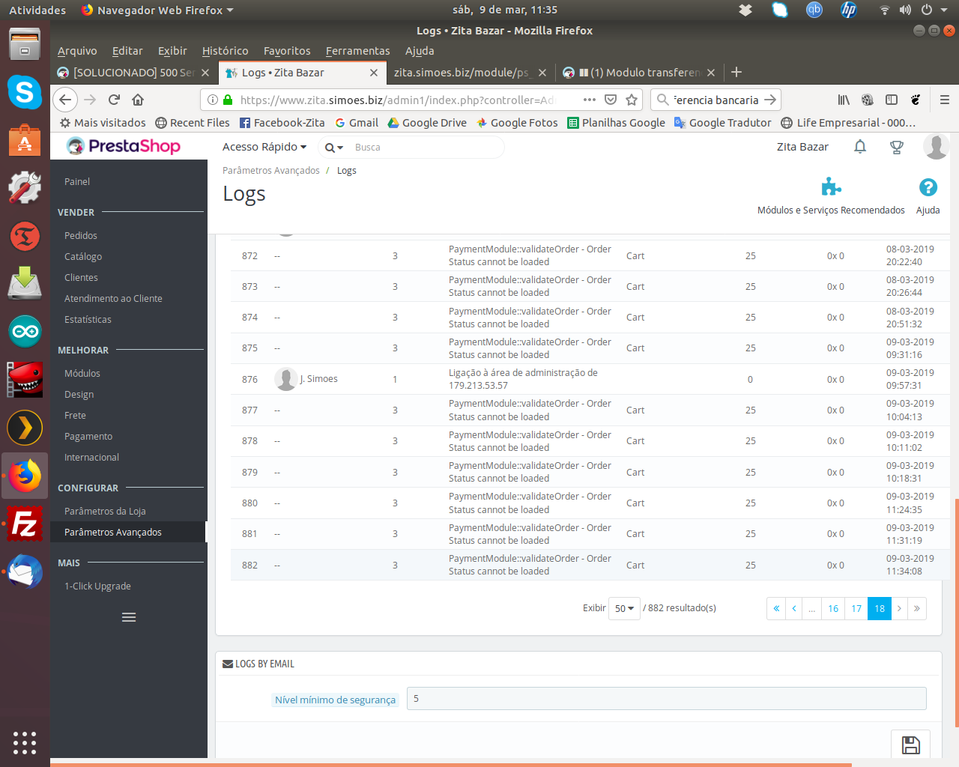Click the Firefox search box
Image resolution: width=959 pixels, height=767 pixels.
(716, 100)
